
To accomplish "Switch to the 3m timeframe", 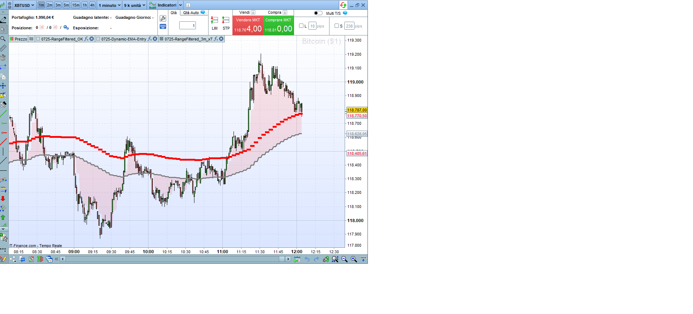I will pos(58,5).
